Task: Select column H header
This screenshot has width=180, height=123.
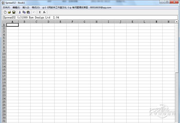Action: tap(96, 22)
